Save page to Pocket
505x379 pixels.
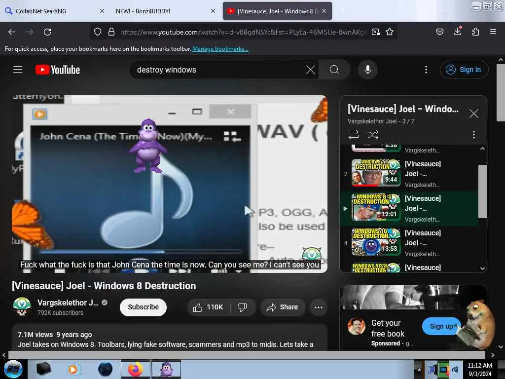click(x=439, y=32)
